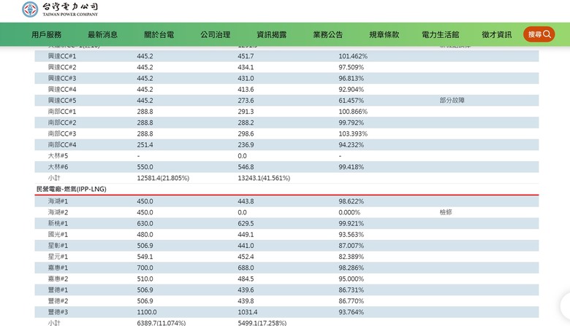The width and height of the screenshot is (570, 326).
Task: Click the subtotal value 12581.4(21.805%)
Action: pyautogui.click(x=163, y=178)
